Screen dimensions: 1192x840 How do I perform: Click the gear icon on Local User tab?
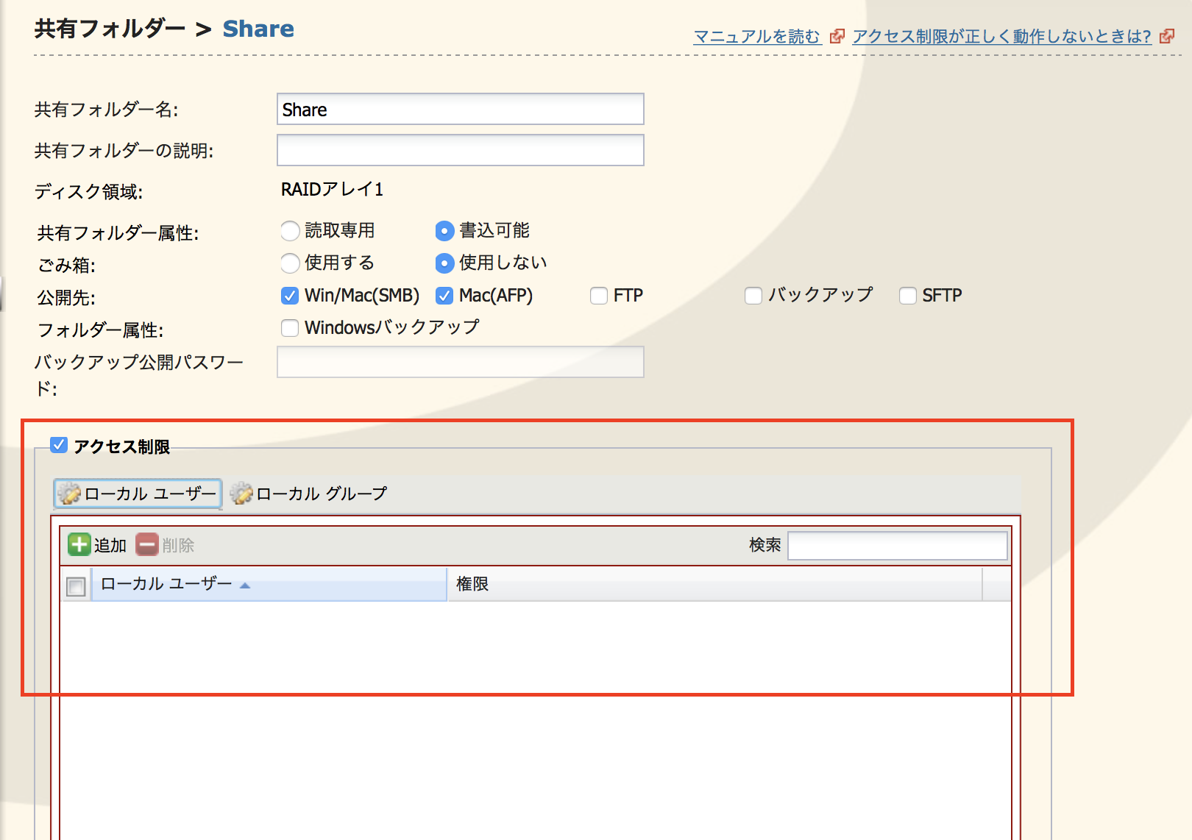[69, 494]
